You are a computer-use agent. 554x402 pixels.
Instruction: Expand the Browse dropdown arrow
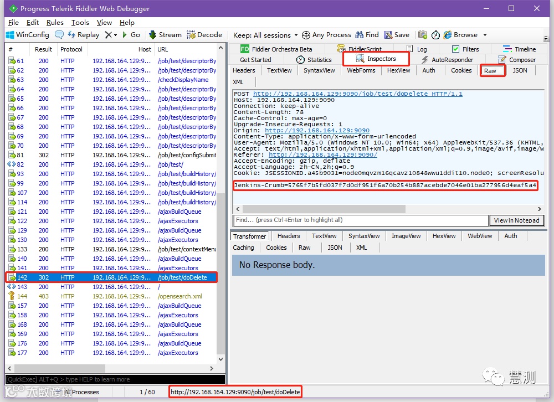pyautogui.click(x=485, y=35)
